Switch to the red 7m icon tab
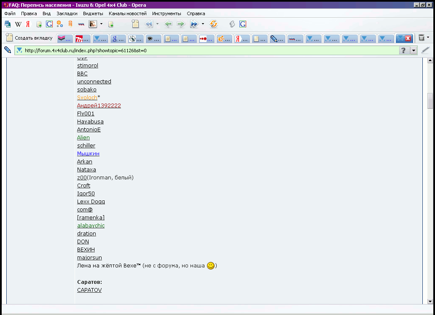 pos(83,39)
